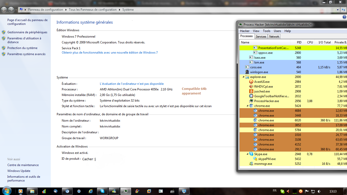Open the on-screen keyboard taskbar icon
Image resolution: width=347 pixels, height=195 pixels.
point(172,191)
